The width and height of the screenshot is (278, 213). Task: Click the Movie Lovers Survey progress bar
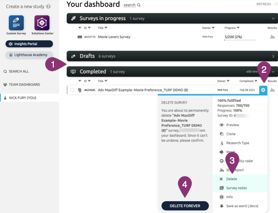[240, 40]
